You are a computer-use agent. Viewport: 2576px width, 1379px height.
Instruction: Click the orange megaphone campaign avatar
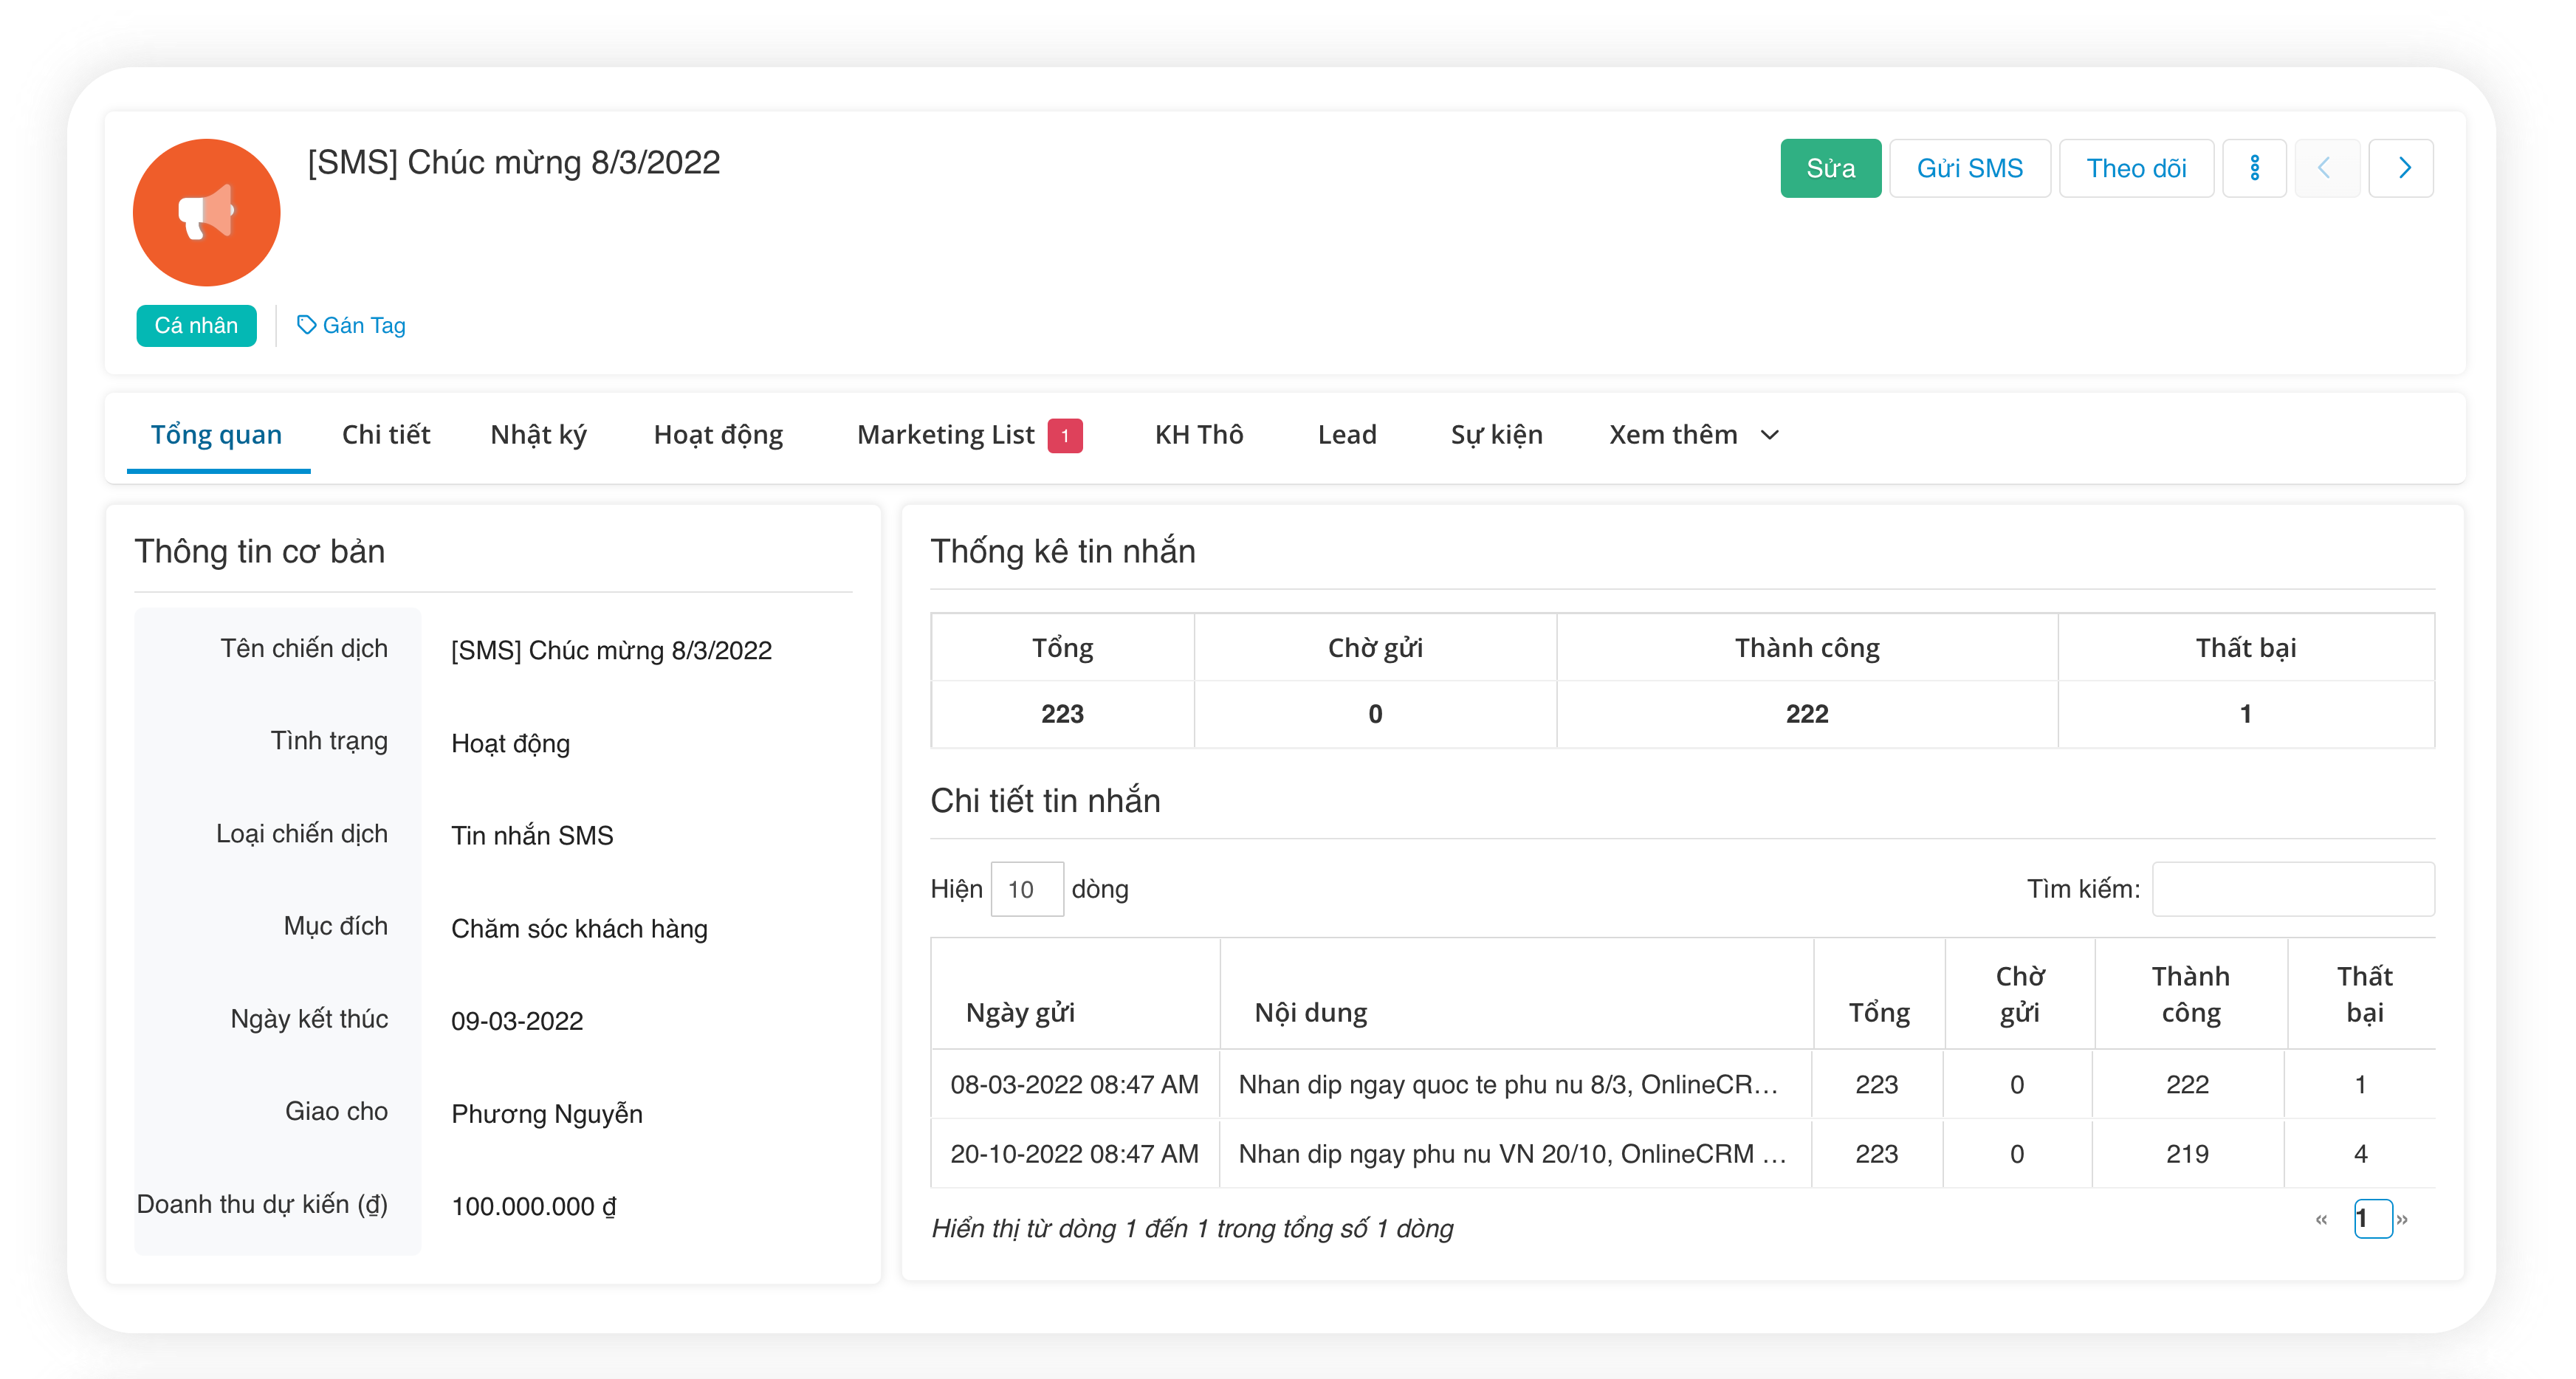(206, 212)
